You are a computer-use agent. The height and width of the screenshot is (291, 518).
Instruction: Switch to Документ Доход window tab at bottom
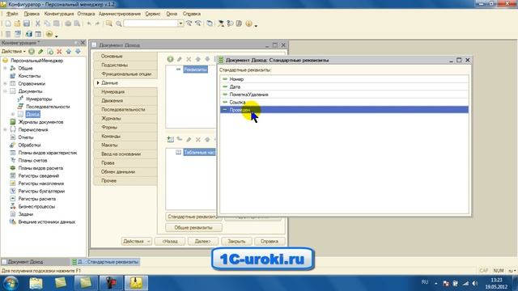35,262
